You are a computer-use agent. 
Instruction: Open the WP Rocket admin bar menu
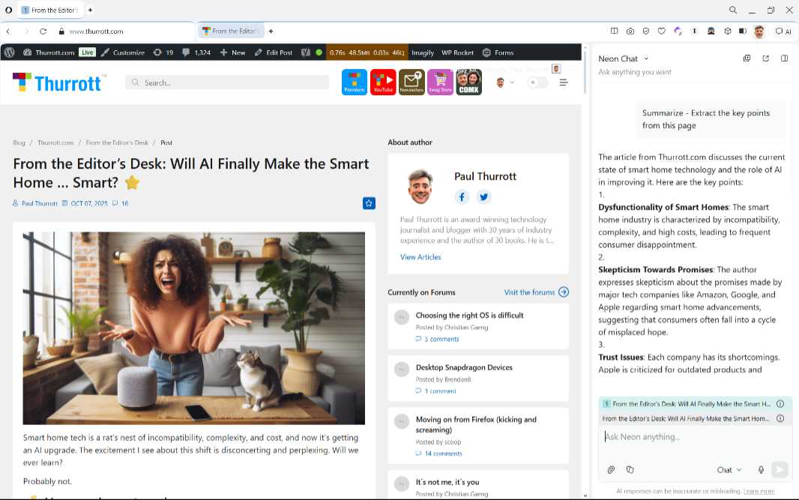point(457,52)
